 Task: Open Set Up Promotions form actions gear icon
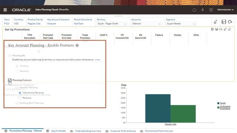tap(225, 29)
